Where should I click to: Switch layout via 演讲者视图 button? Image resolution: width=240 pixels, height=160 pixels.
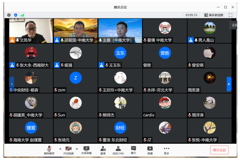(x=214, y=15)
